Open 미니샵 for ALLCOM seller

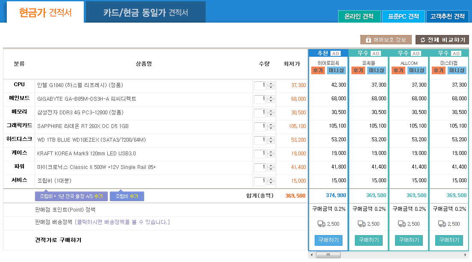[x=416, y=70]
